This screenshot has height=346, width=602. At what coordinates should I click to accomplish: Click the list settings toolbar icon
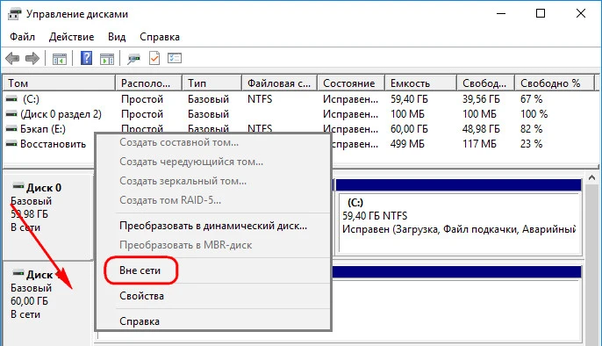click(175, 58)
